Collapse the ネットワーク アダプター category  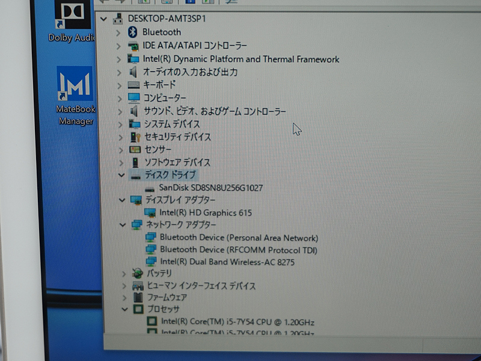(x=123, y=224)
